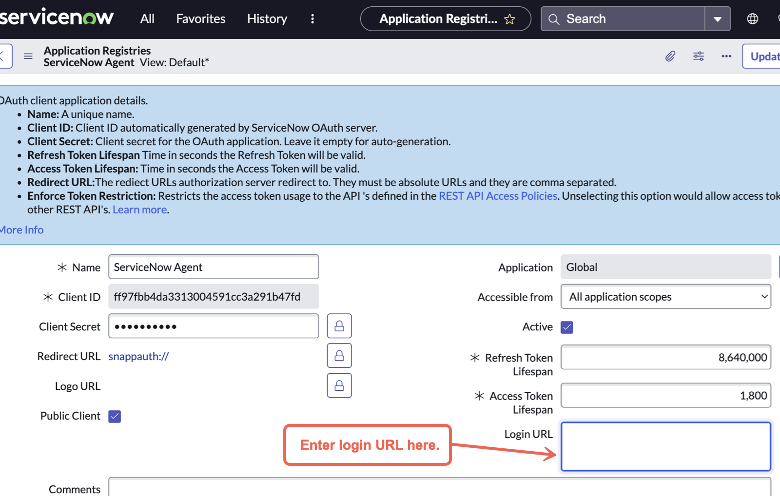Focus the Client Secret password field
The width and height of the screenshot is (780, 496).
[x=214, y=326]
